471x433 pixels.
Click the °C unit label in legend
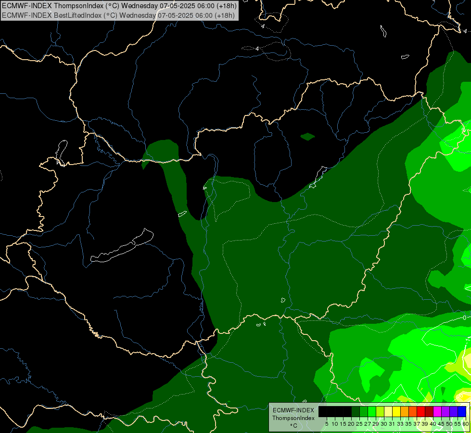click(x=294, y=426)
